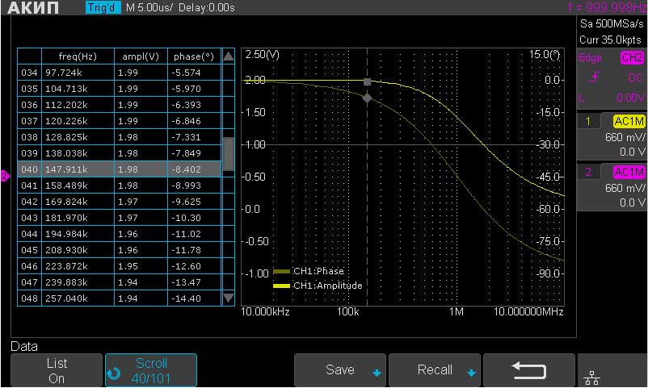This screenshot has height=388, width=648.
Task: Select the CH2 trigger source label
Action: click(631, 58)
